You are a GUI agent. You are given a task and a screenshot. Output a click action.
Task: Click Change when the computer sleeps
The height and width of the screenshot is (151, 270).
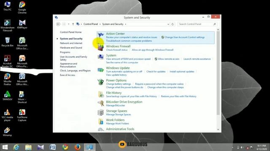pyautogui.click(x=165, y=87)
